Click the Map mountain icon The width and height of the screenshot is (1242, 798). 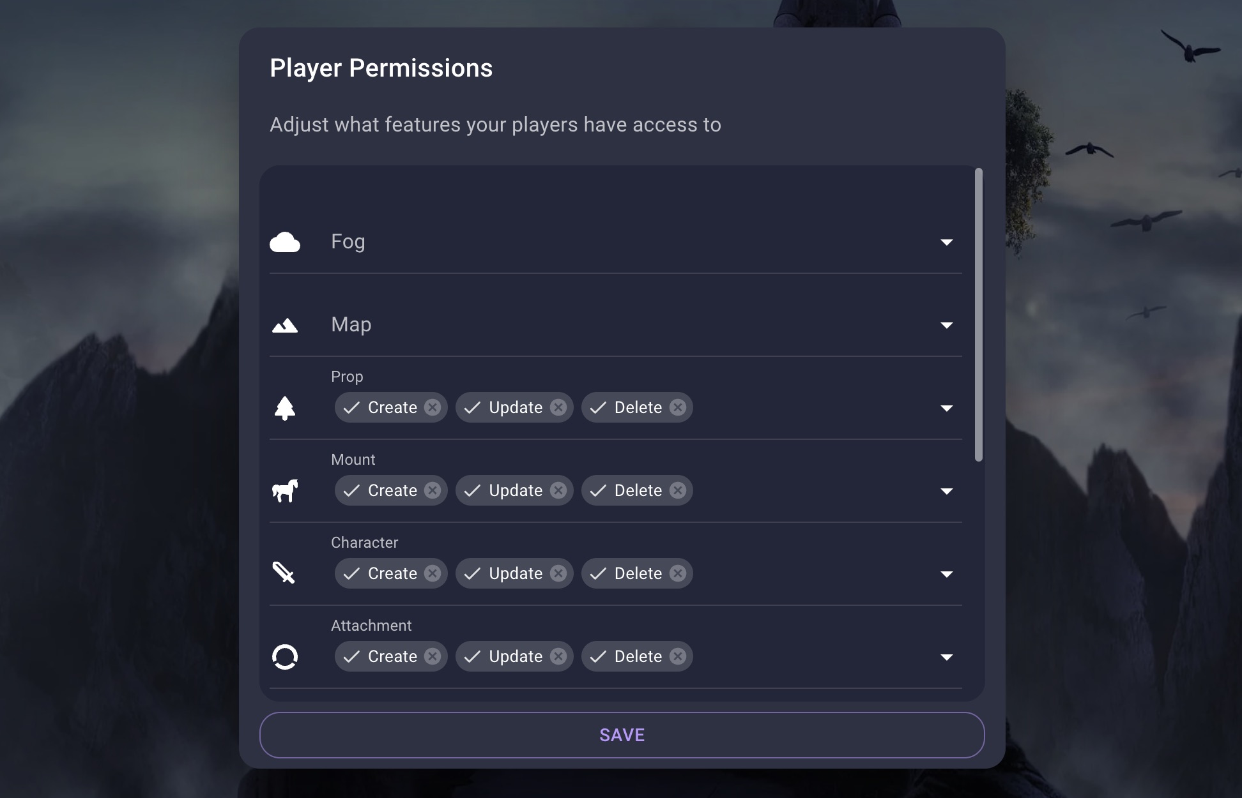pyautogui.click(x=285, y=324)
